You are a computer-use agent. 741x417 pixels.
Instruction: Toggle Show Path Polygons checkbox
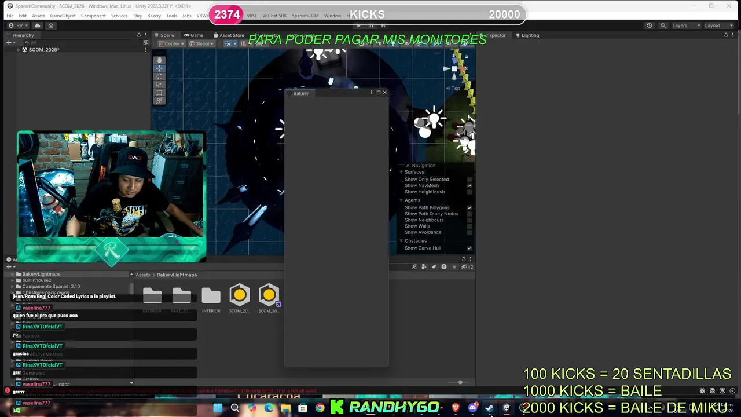click(469, 207)
